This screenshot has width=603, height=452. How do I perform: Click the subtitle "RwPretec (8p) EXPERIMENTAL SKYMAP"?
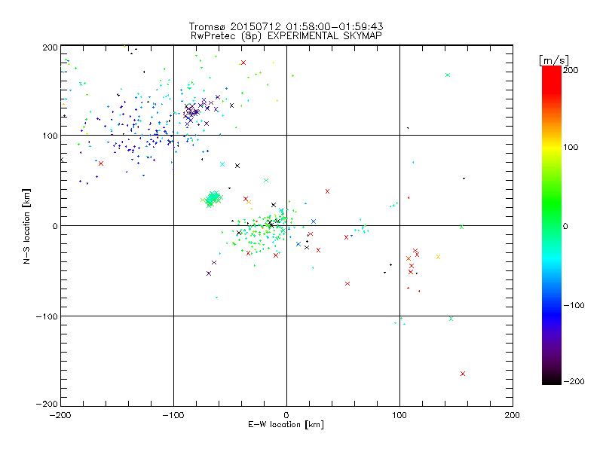coord(286,35)
